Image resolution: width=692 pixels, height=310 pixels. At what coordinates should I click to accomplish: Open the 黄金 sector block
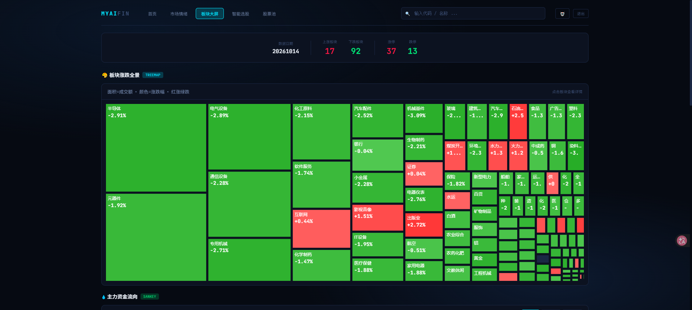pos(484,260)
